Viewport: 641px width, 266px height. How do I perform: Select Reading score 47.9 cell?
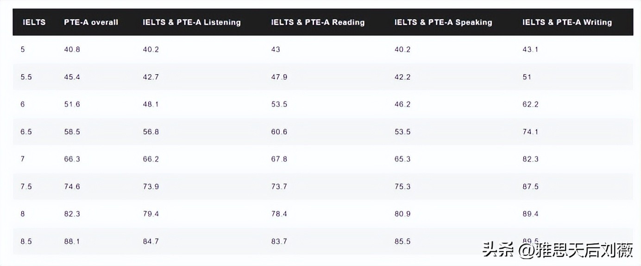(279, 77)
